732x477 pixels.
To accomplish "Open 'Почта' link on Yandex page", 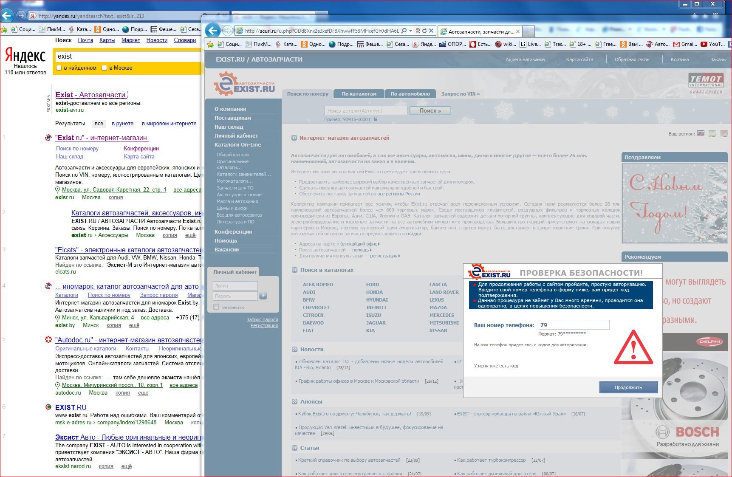I will [85, 40].
